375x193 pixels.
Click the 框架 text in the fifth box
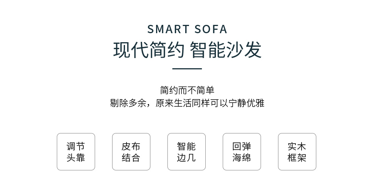[x=297, y=158]
